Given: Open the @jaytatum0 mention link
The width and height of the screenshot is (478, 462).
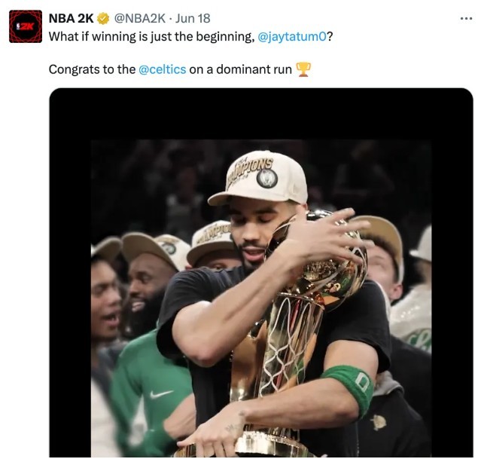Looking at the screenshot, I should coord(292,36).
